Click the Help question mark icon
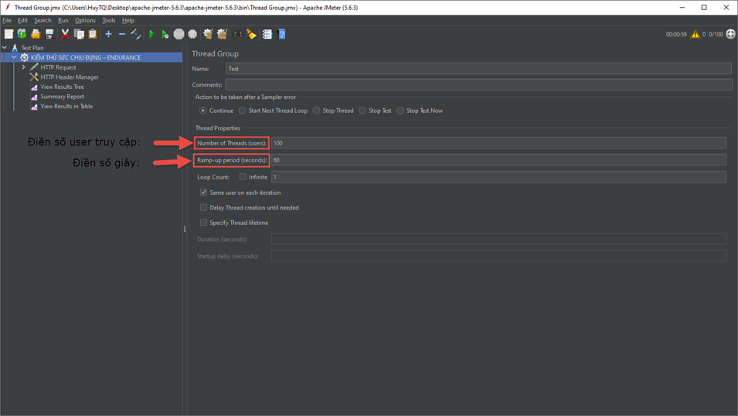 pyautogui.click(x=282, y=34)
